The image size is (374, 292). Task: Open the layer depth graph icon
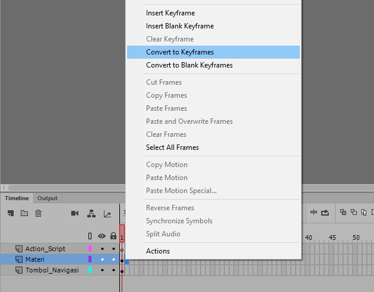107,214
